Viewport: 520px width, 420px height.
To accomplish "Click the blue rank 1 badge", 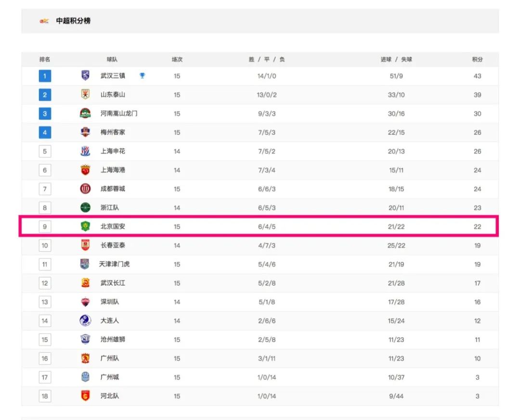I will click(x=45, y=76).
